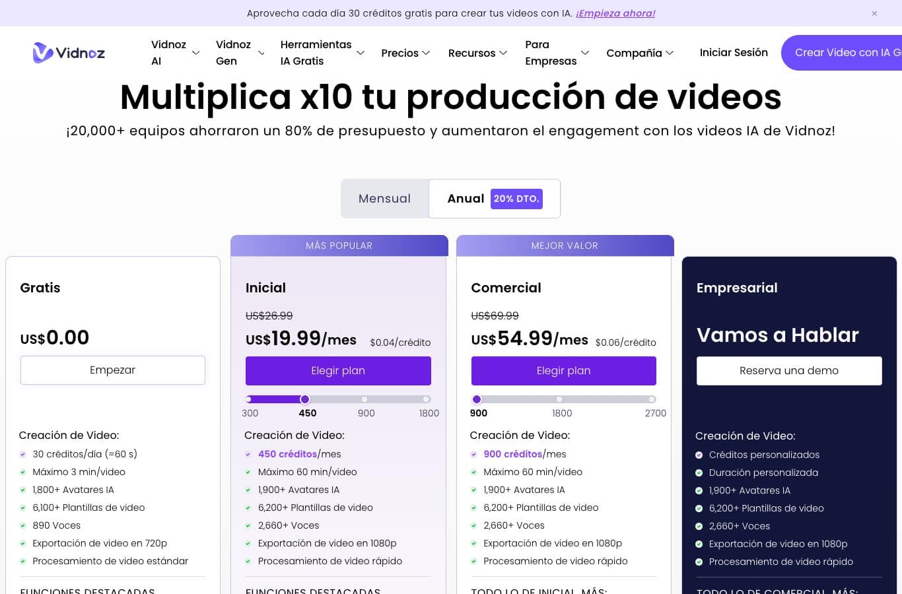This screenshot has height=594, width=902.
Task: Click Comercial checkmark beside Máximo 60 min/video
Action: (473, 472)
